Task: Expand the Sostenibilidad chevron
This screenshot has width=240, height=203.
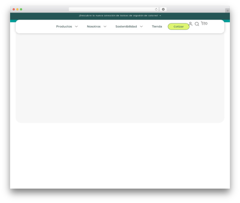Action: tap(141, 26)
